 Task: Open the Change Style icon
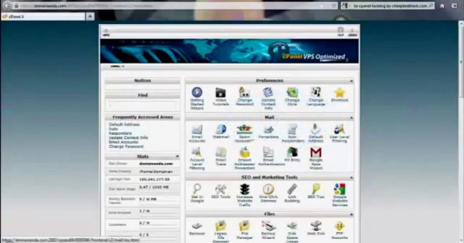point(292,92)
